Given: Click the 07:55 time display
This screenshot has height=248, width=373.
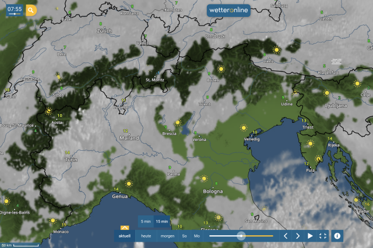Looking at the screenshot, I should click(15, 10).
